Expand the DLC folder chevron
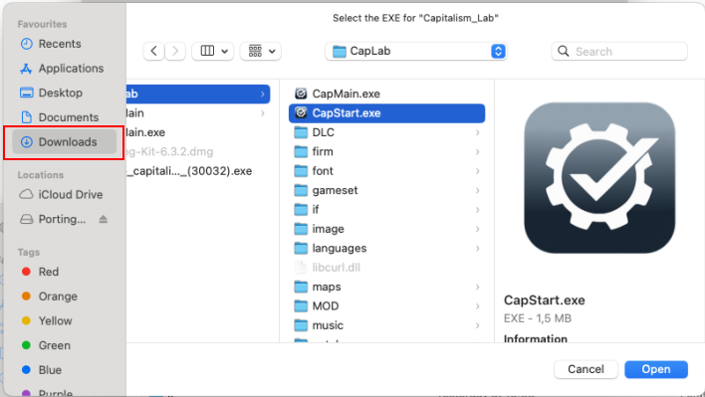The width and height of the screenshot is (705, 397). [478, 132]
